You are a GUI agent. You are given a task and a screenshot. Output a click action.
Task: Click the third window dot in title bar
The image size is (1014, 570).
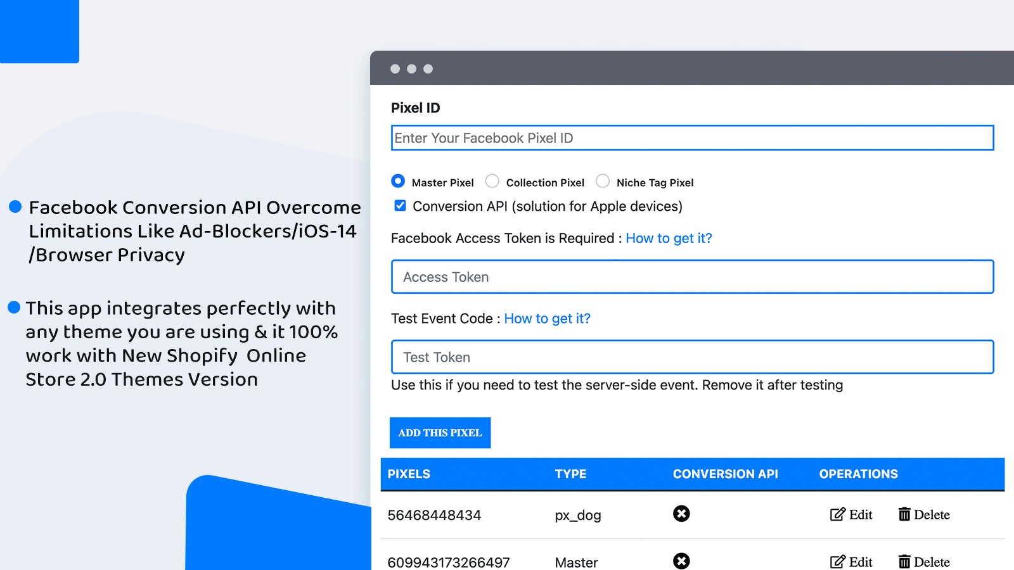click(428, 68)
